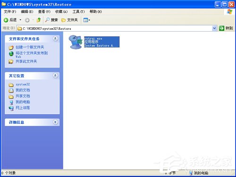Open My Computer (我的电脑) link
236x177 pixels.
click(x=23, y=102)
